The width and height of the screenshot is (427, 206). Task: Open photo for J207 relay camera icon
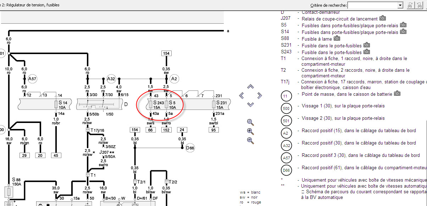tap(383, 18)
